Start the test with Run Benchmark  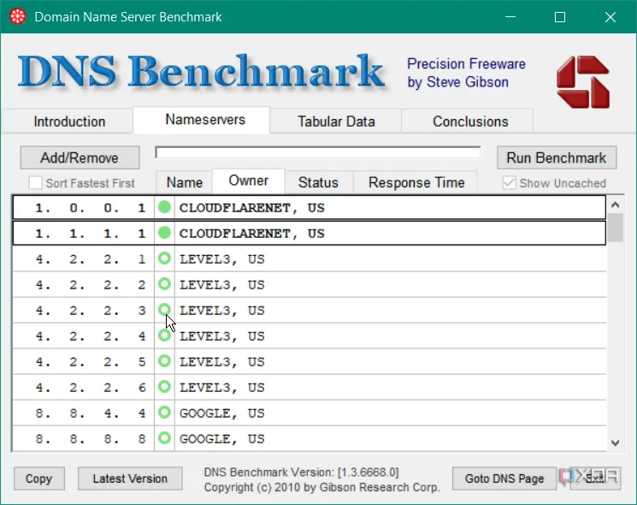tap(556, 157)
